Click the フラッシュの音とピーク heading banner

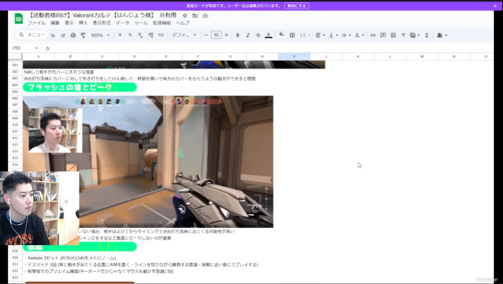(80, 87)
